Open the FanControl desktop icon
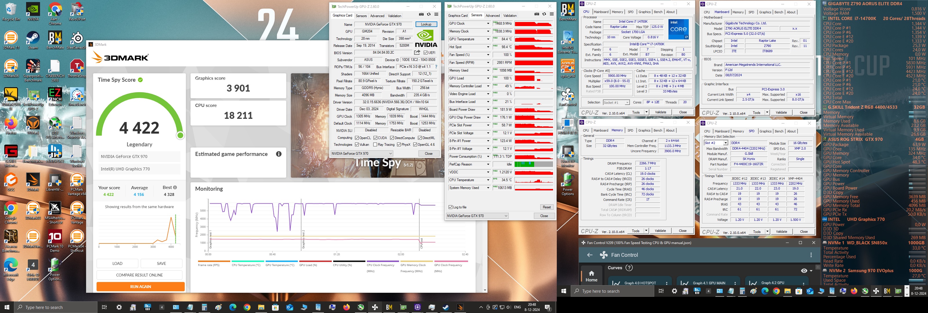This screenshot has width=928, height=313. tap(568, 97)
